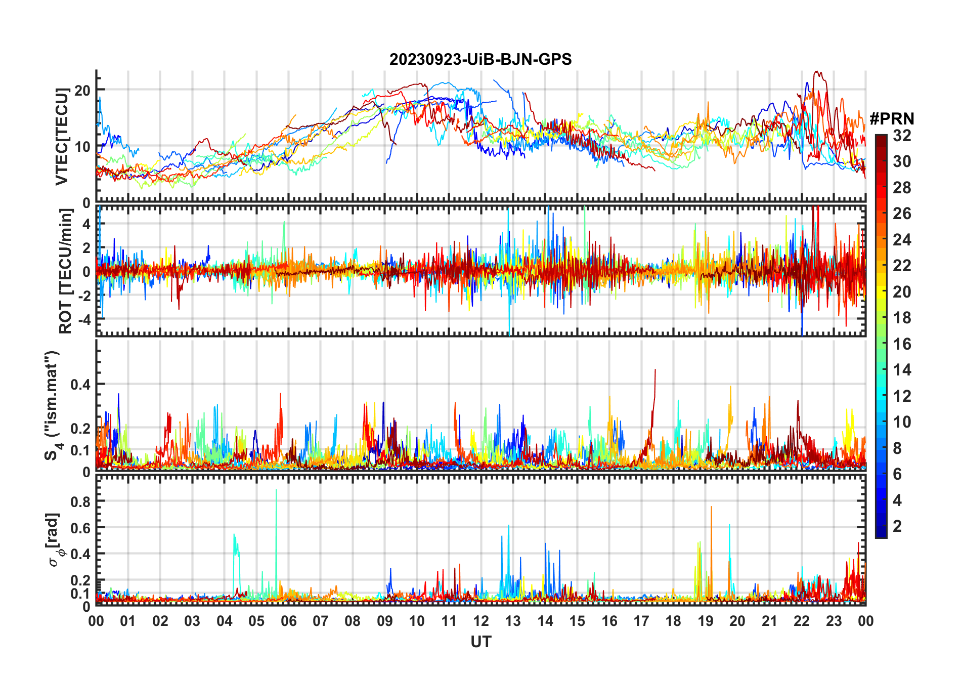Click the #PRN colorbar heading
Viewport: 962px width, 673px height.
[892, 119]
